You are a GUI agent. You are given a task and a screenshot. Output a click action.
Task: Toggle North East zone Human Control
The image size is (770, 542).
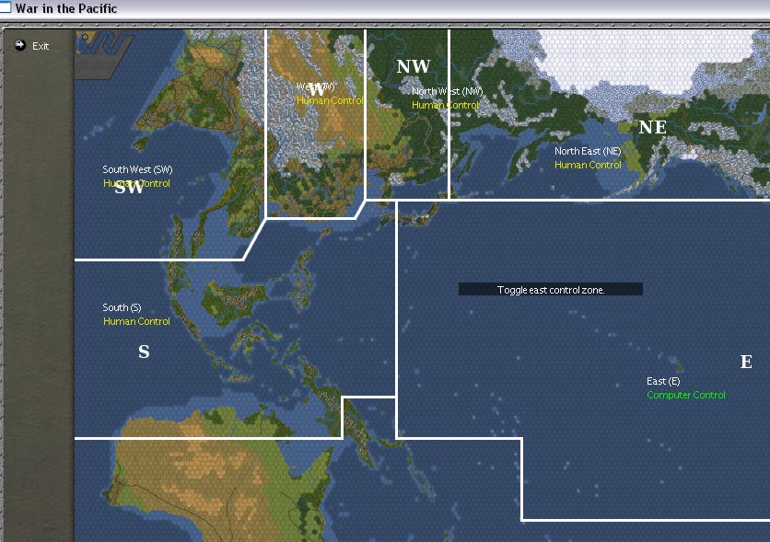pos(588,165)
